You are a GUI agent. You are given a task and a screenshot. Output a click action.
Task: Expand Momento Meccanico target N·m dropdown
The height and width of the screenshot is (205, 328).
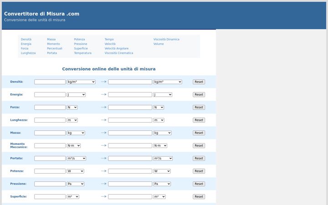click(160, 146)
